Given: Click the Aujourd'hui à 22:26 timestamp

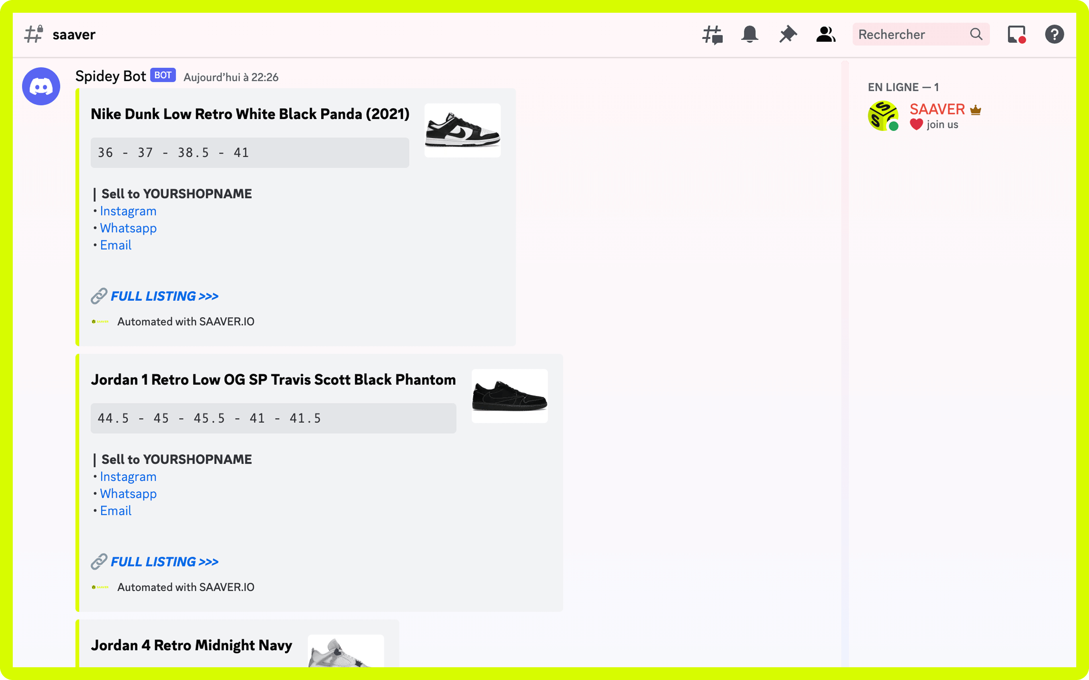Looking at the screenshot, I should (231, 77).
